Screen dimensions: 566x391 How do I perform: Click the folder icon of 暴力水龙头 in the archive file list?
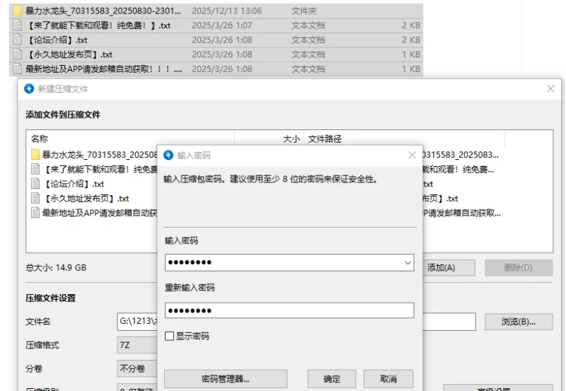(35, 154)
